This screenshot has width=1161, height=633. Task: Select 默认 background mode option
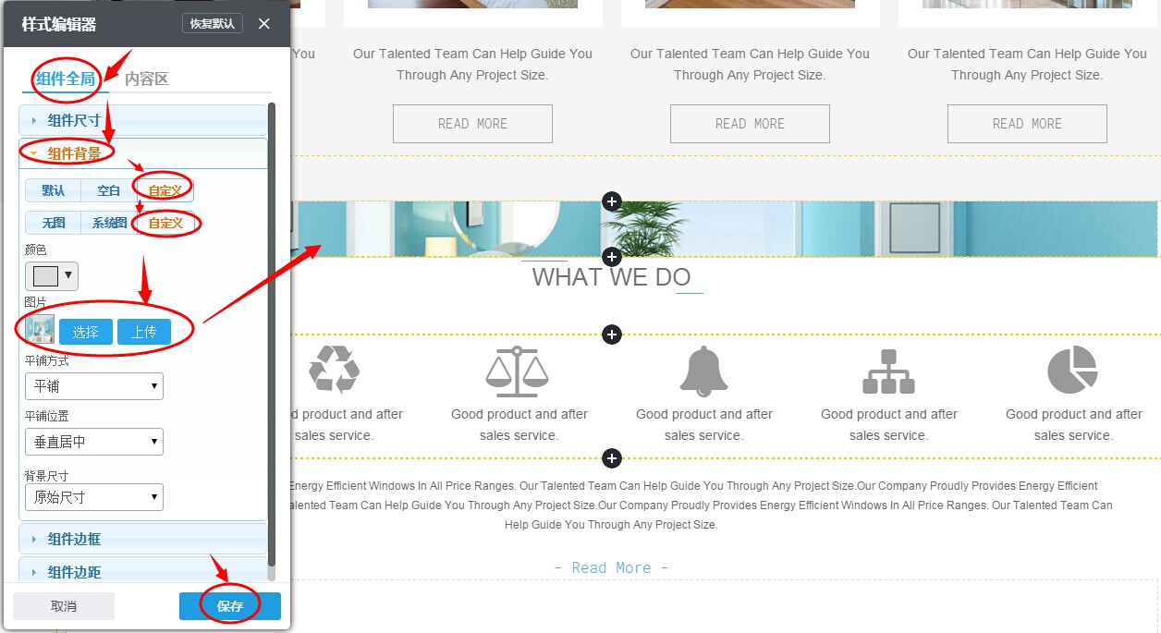pyautogui.click(x=54, y=190)
